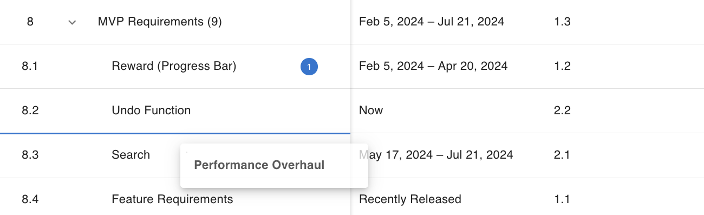Click the Feb 5, 2024 – Jul 21, 2024 date cell
This screenshot has height=215, width=704.
coord(432,22)
